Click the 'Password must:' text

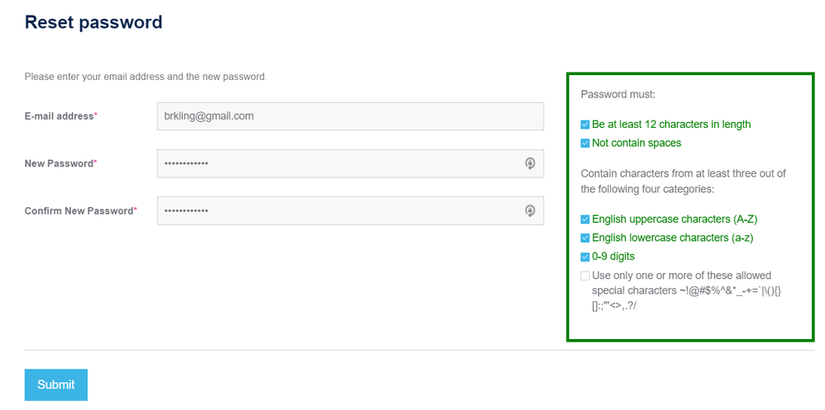point(619,95)
